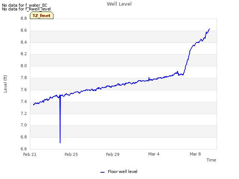
Task: Click the Time x-axis label
Action: pos(211,160)
